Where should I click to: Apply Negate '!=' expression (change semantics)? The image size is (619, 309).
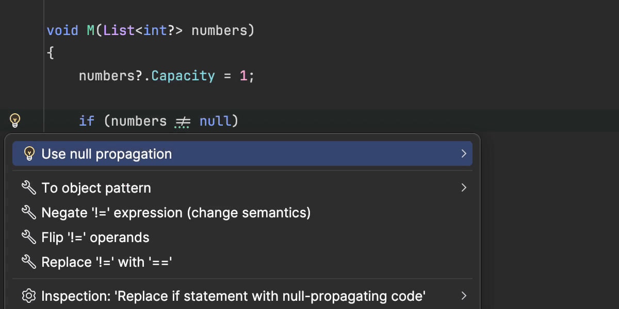pos(176,213)
